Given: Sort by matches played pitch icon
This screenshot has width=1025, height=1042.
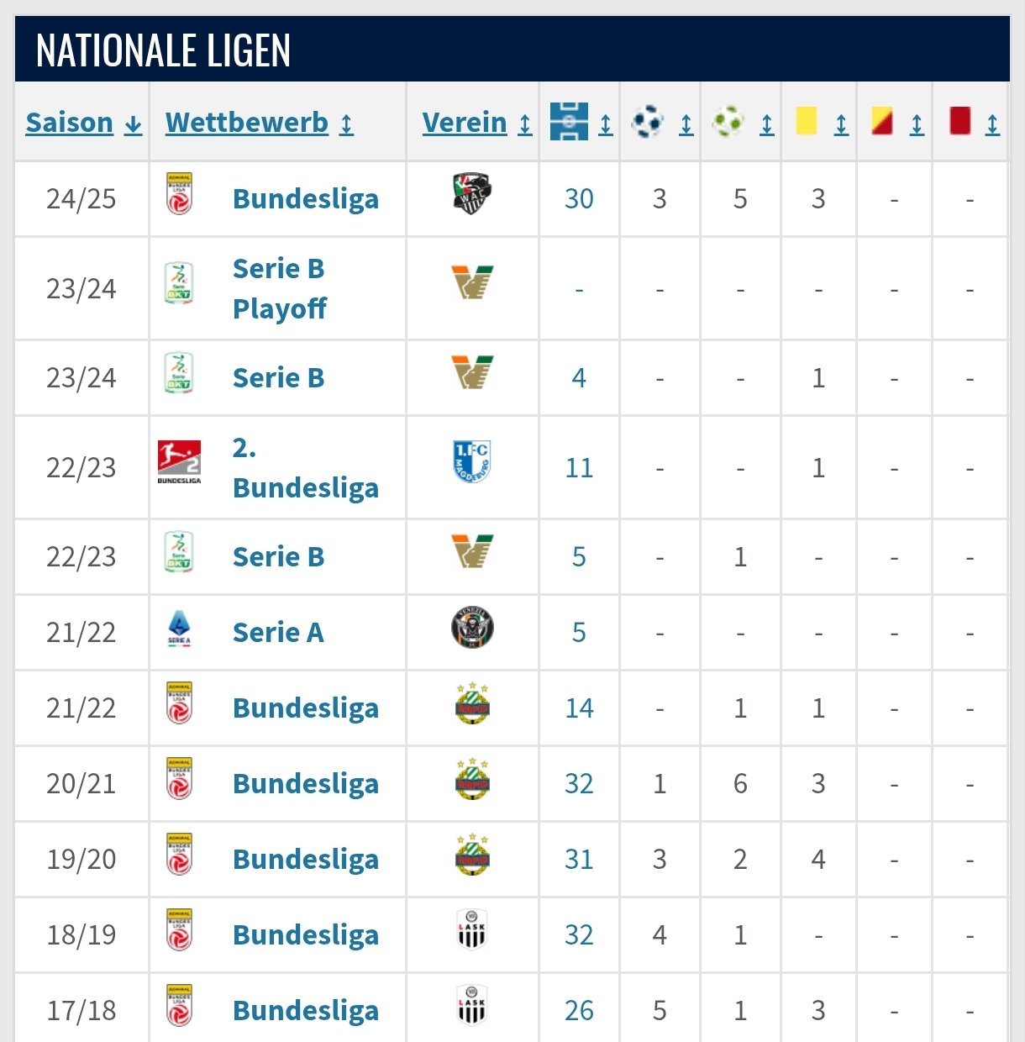Looking at the screenshot, I should [569, 122].
